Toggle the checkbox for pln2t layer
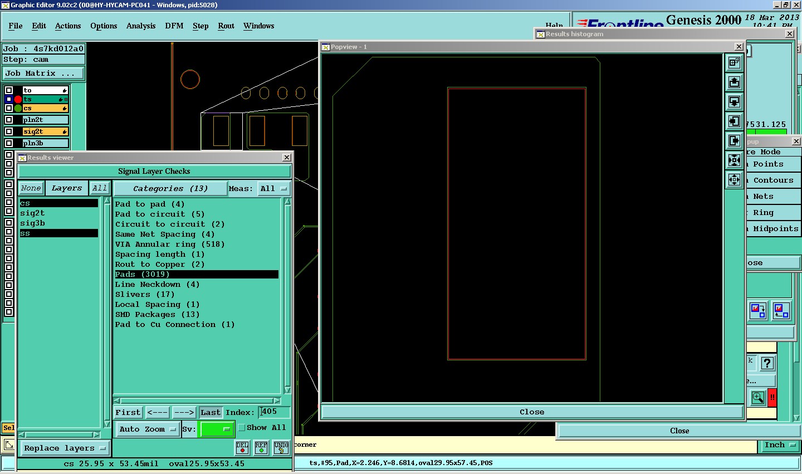The image size is (802, 474). (9, 120)
